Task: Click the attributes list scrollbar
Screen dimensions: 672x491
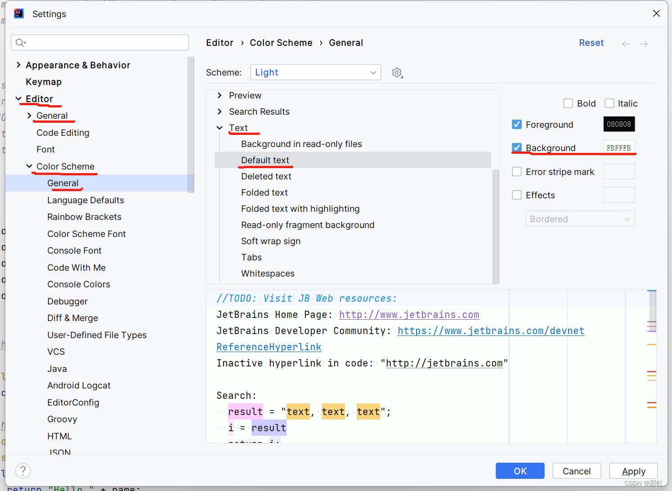Action: 496,226
